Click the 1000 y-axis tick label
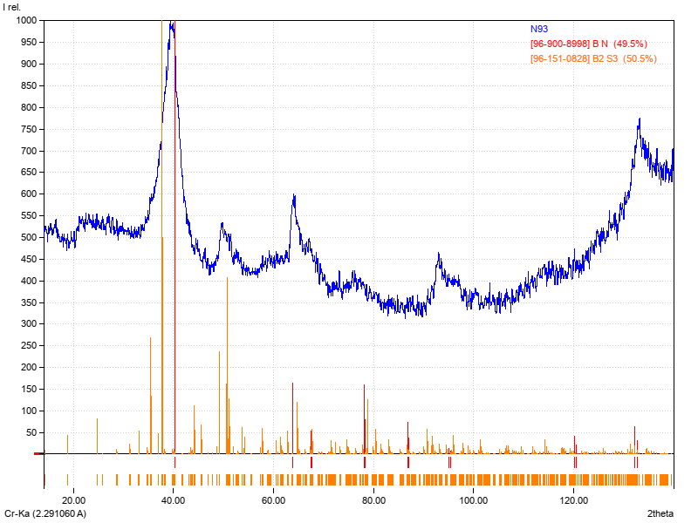The height and width of the screenshot is (523, 698). pos(27,20)
